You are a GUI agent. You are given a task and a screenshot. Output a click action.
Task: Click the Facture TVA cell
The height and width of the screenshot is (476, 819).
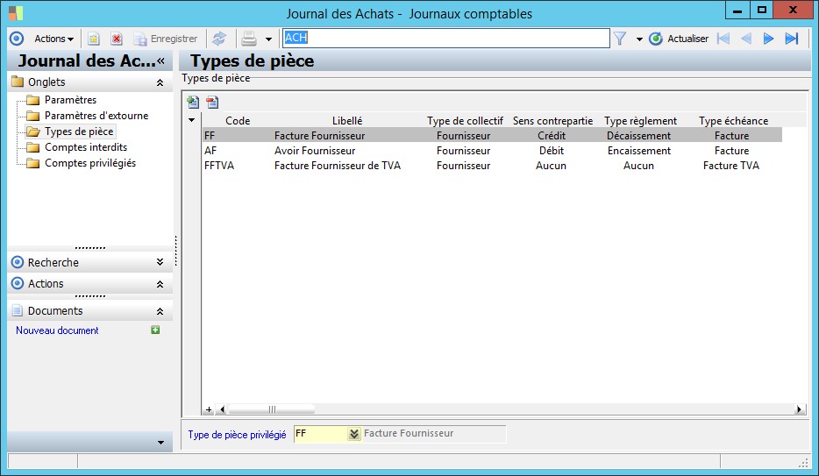click(731, 166)
